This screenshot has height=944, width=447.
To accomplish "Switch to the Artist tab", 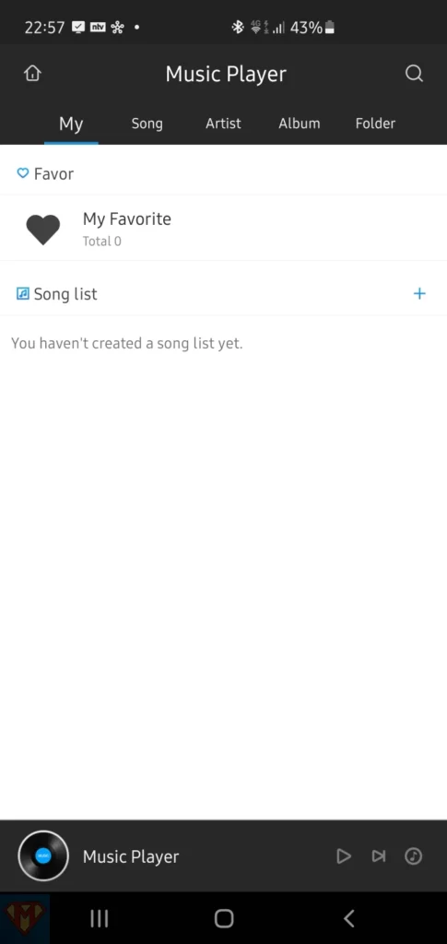I will 223,124.
